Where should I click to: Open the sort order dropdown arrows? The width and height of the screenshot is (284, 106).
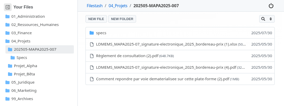point(271,19)
